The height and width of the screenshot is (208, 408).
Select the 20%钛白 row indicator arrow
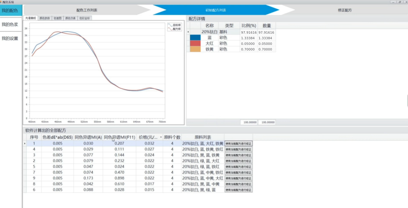[188, 32]
